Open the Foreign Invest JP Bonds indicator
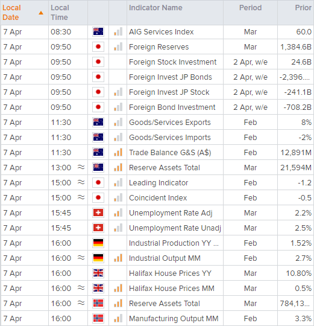 (171, 77)
